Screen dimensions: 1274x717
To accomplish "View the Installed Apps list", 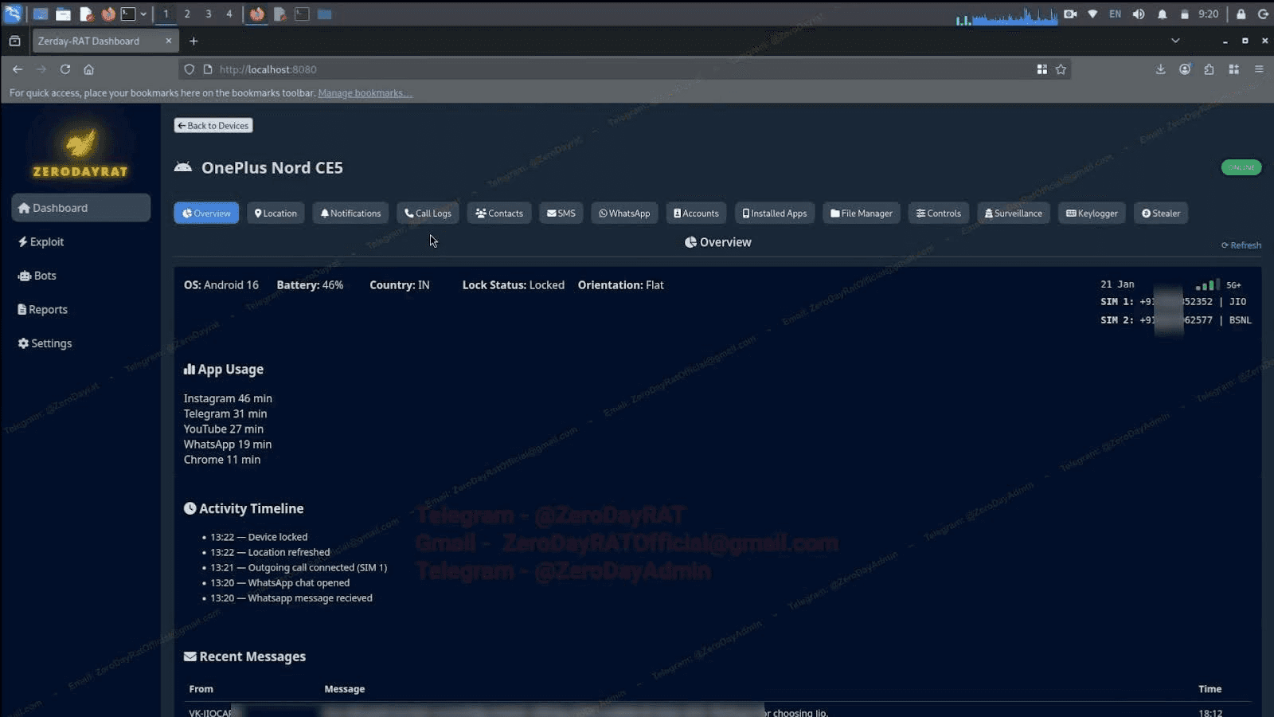I will tap(774, 213).
